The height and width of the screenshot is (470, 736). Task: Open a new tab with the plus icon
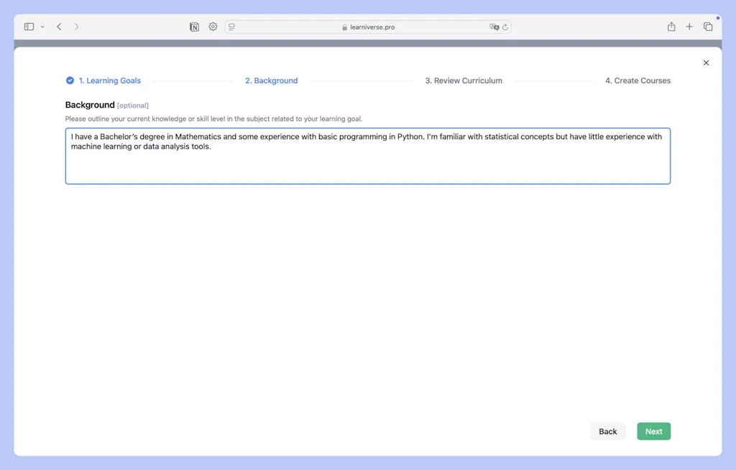689,26
